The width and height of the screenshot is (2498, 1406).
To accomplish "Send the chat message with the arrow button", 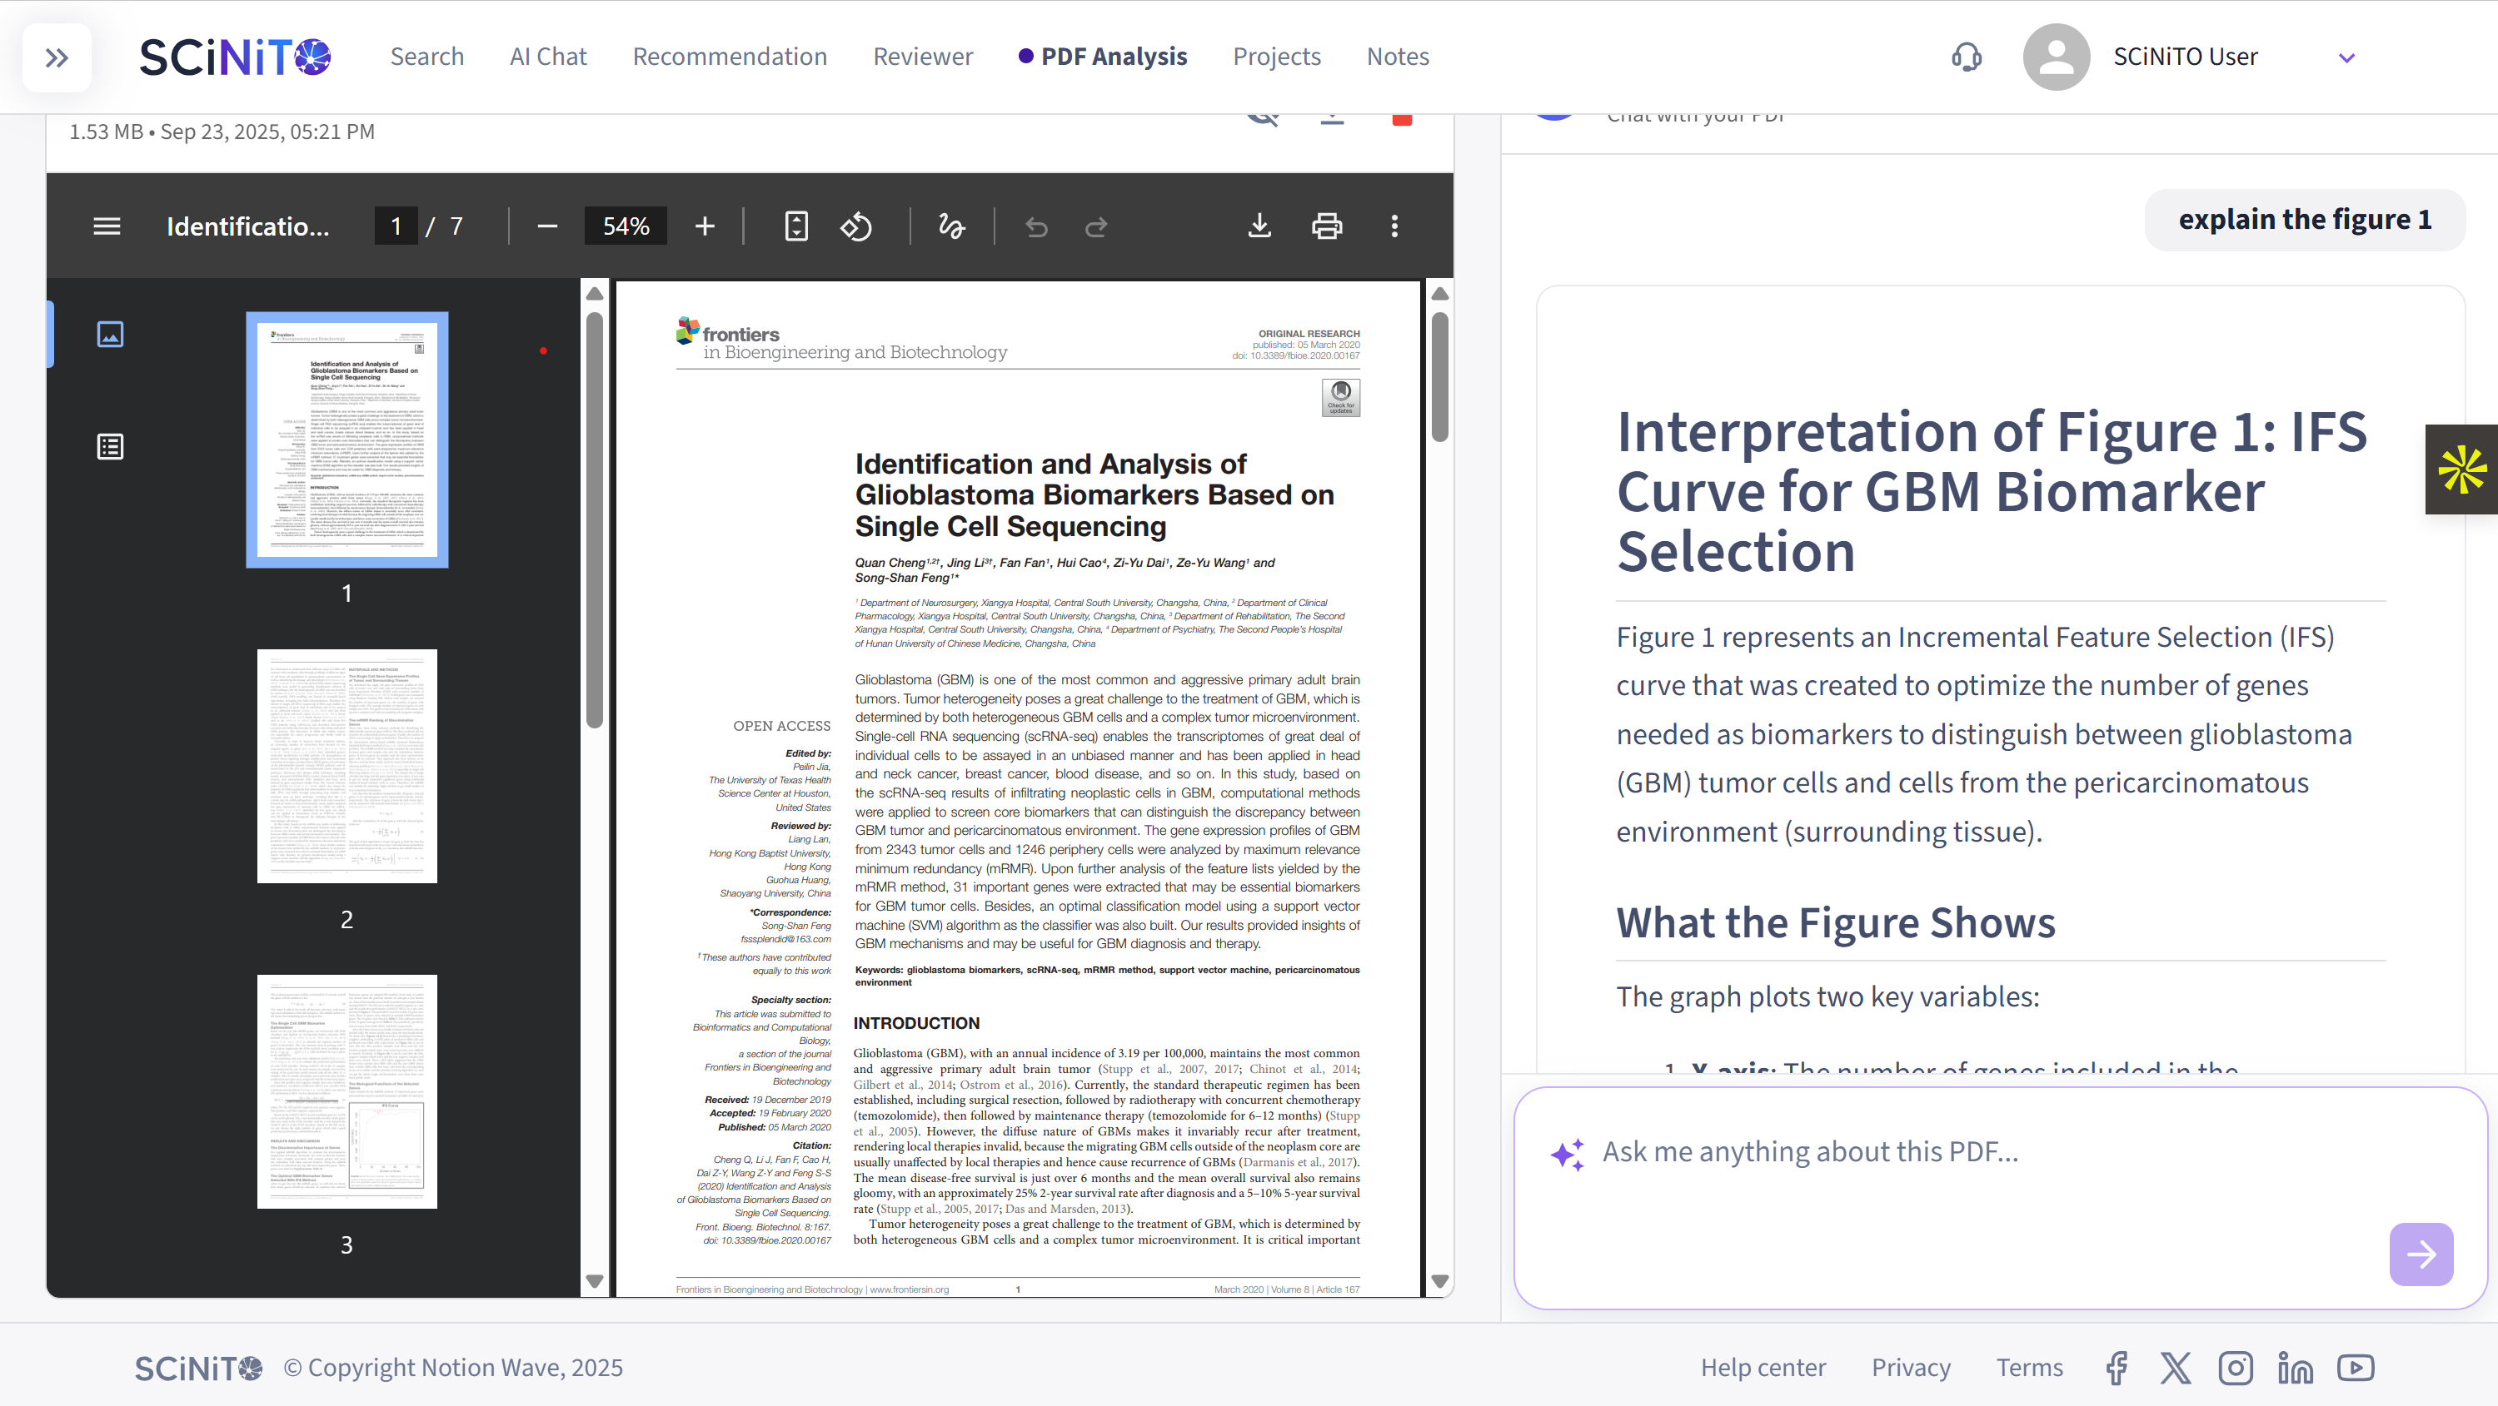I will coord(2421,1254).
